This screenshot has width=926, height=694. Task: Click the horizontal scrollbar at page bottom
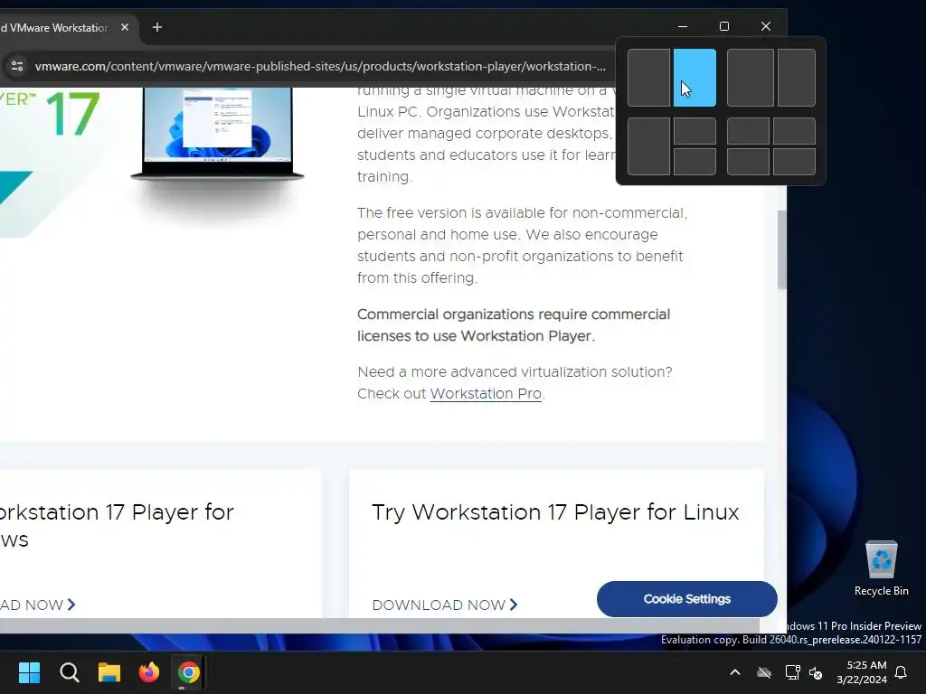click(x=379, y=625)
